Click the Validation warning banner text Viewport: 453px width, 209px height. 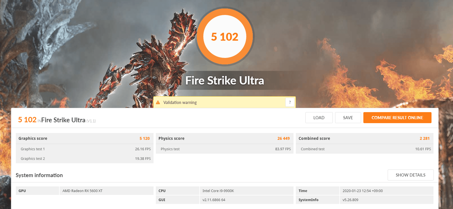click(180, 103)
